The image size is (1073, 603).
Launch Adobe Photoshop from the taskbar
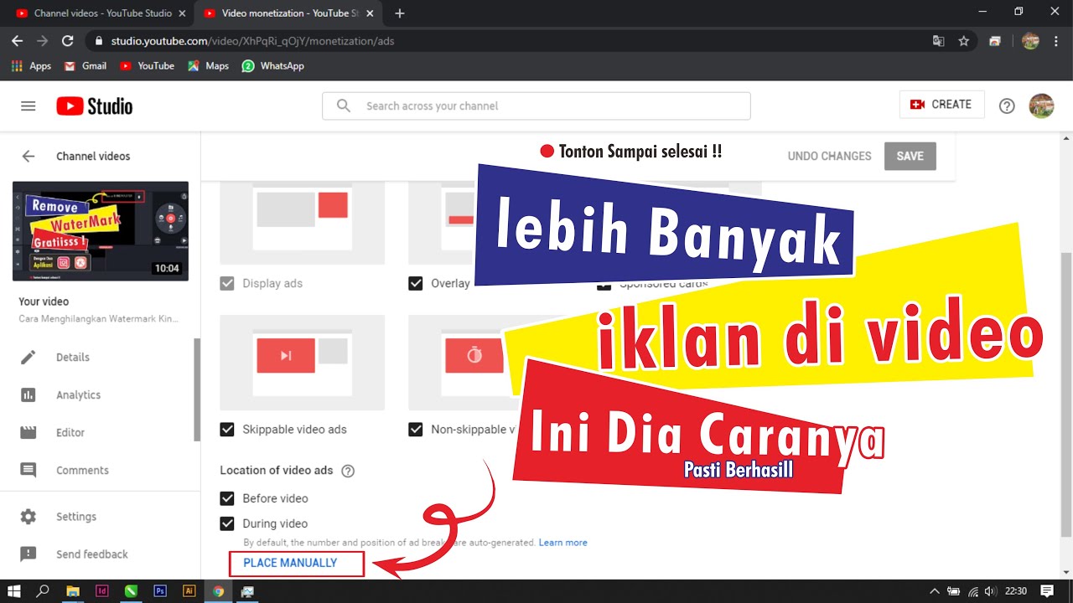coord(160,591)
